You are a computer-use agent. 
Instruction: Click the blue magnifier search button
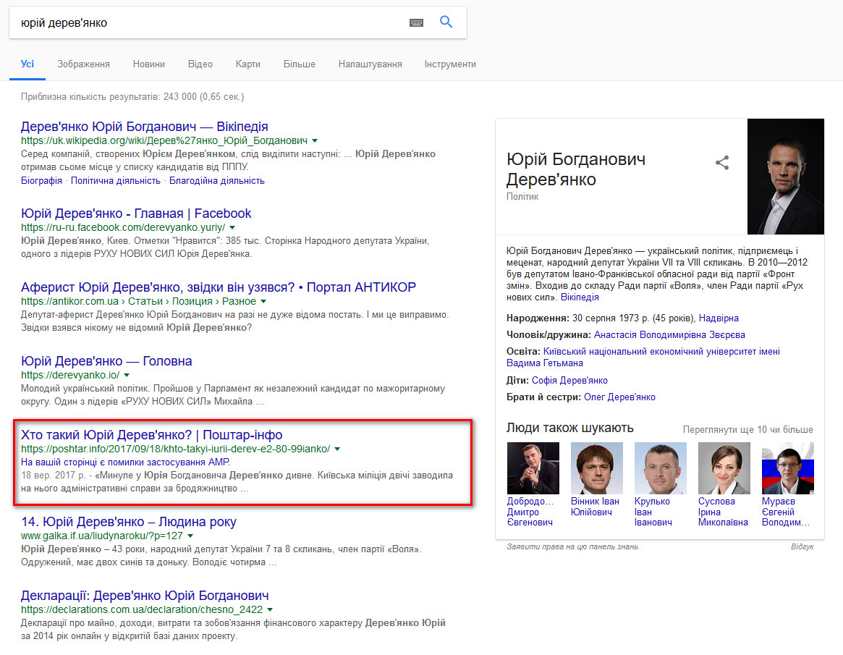446,22
